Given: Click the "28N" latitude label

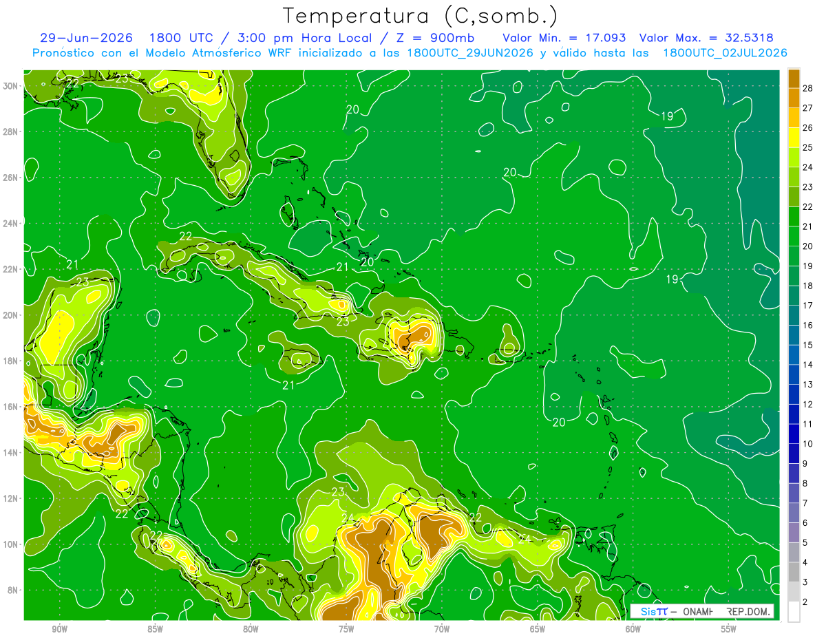Looking at the screenshot, I should click(x=11, y=131).
